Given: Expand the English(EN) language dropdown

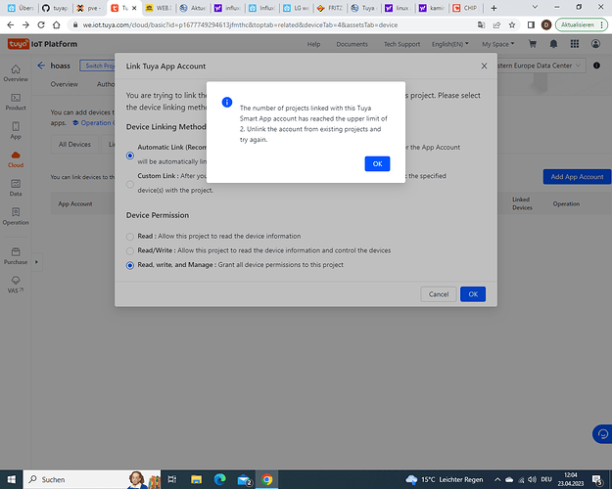Looking at the screenshot, I should click(x=450, y=44).
